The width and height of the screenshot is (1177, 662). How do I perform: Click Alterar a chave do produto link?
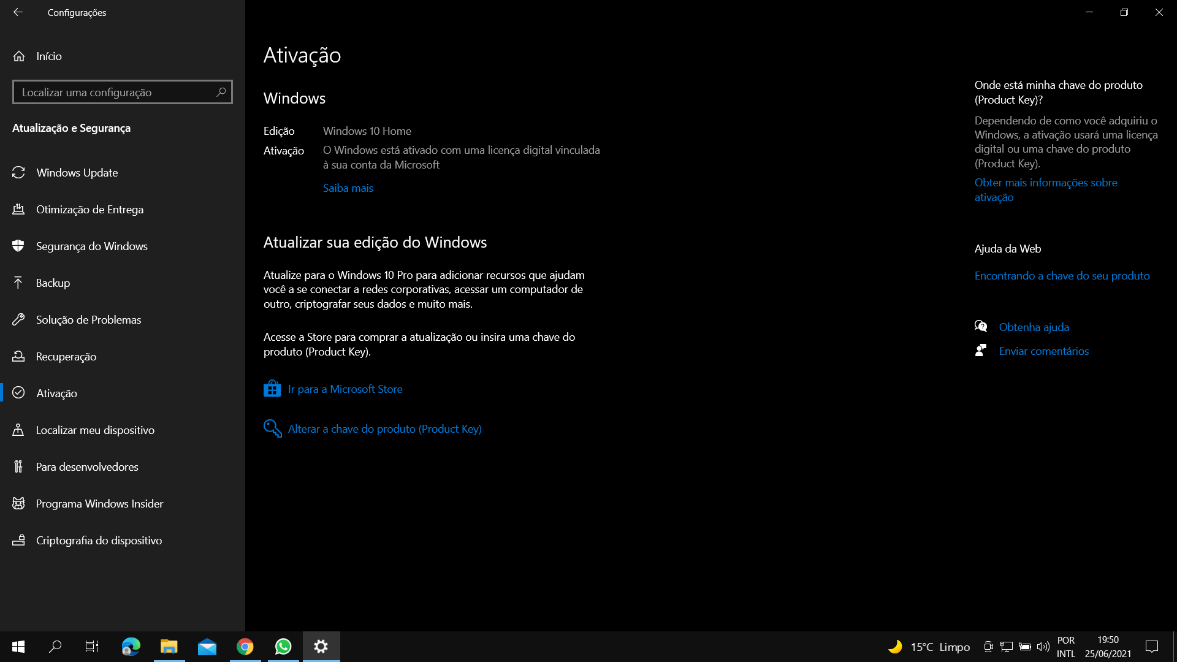[x=384, y=428]
